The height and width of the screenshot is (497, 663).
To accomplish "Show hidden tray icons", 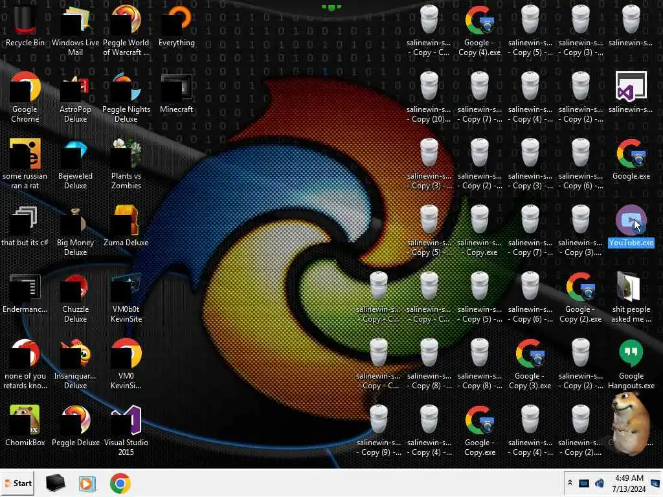I will point(570,483).
